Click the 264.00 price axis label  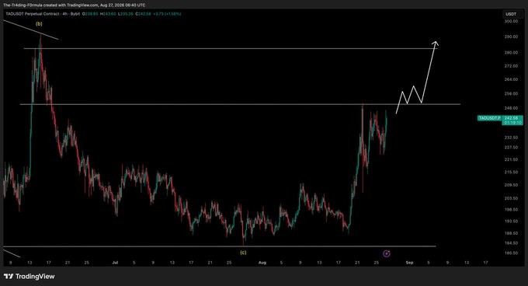(511, 79)
